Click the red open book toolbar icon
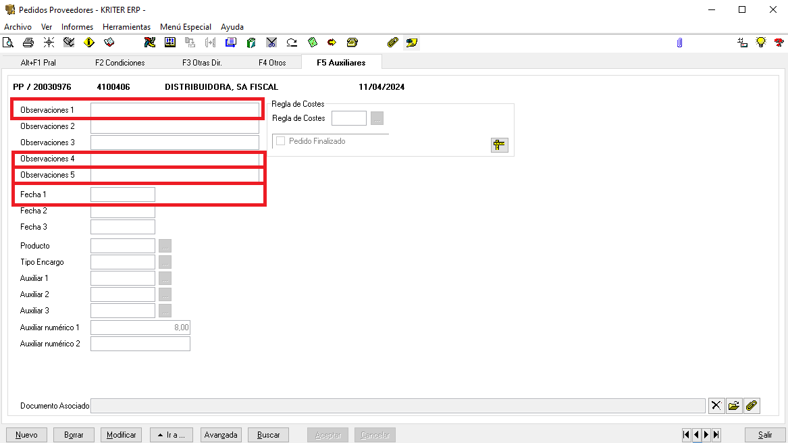Screen dimensions: 788x443 pyautogui.click(x=109, y=43)
